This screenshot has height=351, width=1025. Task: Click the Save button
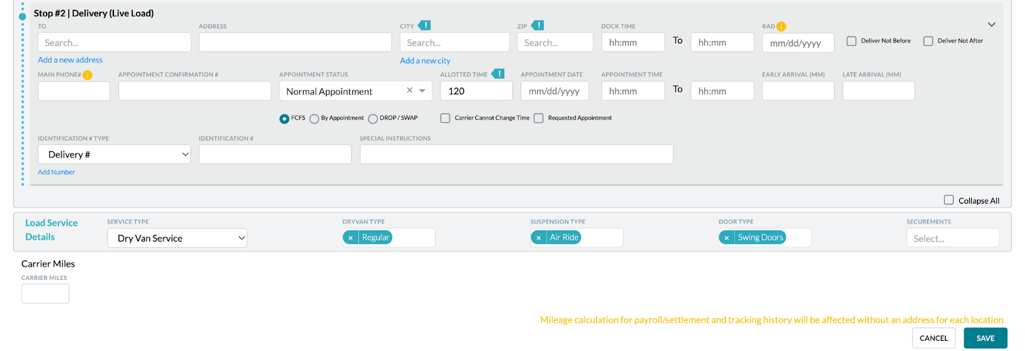pyautogui.click(x=985, y=338)
